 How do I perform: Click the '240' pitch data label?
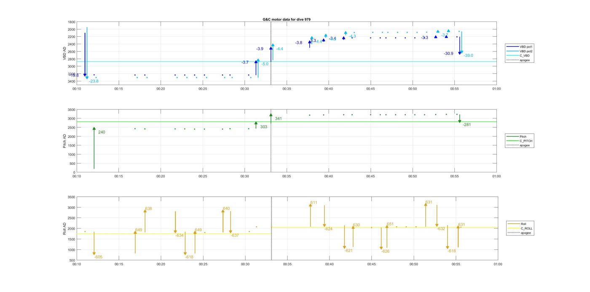102,132
